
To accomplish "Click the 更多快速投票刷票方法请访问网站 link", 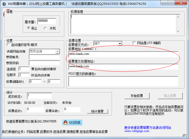I will [148, 128].
